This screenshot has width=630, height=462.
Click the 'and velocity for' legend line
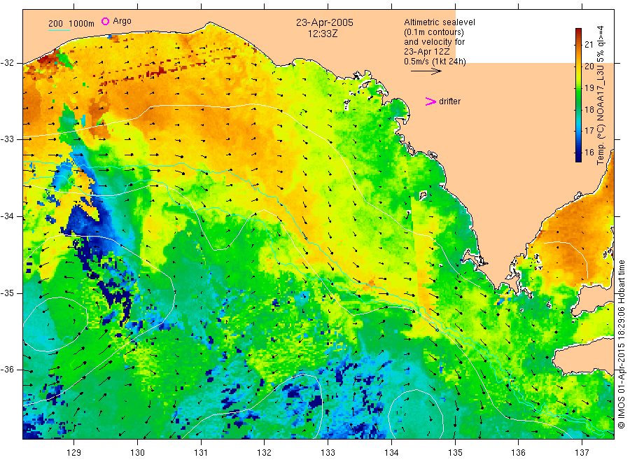[434, 42]
